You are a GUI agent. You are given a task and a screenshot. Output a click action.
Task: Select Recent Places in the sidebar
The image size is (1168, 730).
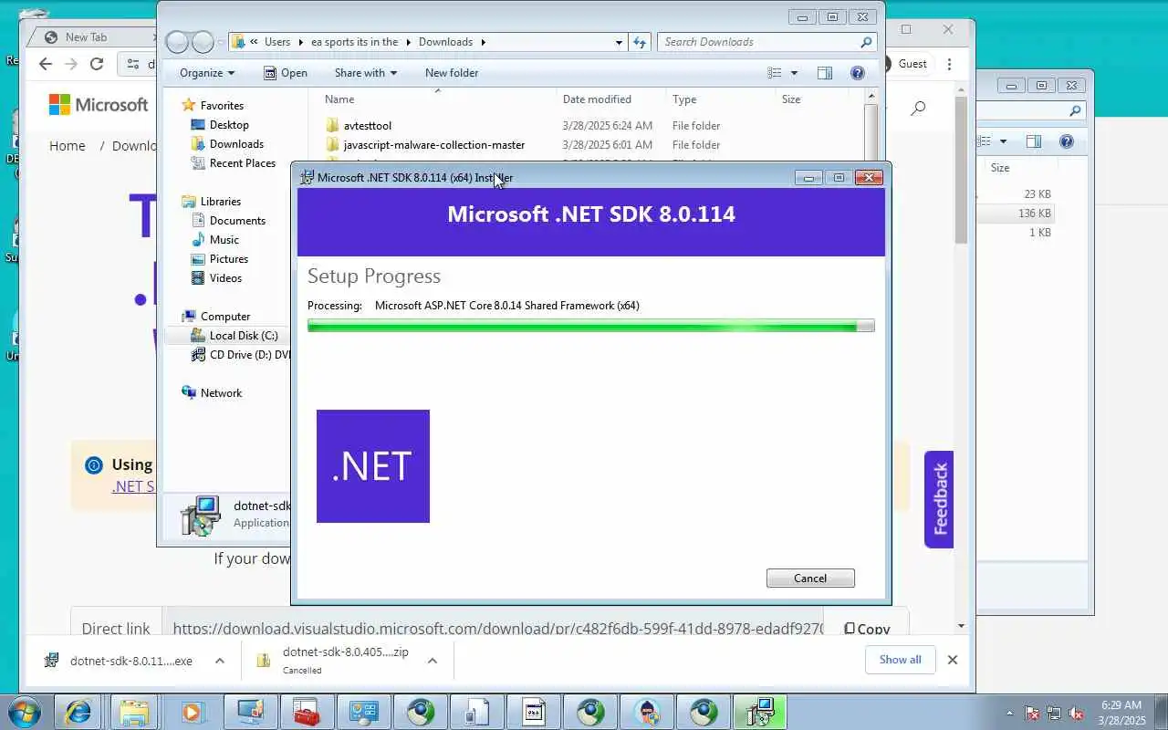[x=242, y=163]
